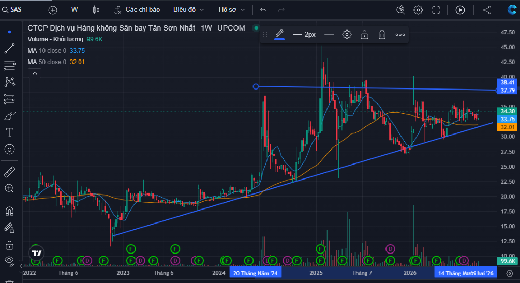The image size is (520, 283).
Task: Open more options on drawing toolbar
Action: pos(400,35)
